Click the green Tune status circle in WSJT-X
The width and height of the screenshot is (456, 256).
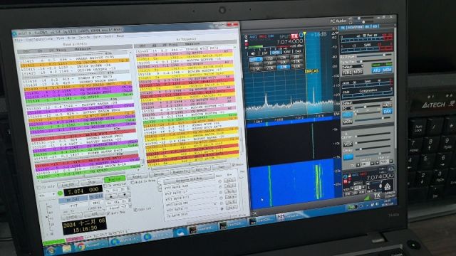tap(60, 193)
